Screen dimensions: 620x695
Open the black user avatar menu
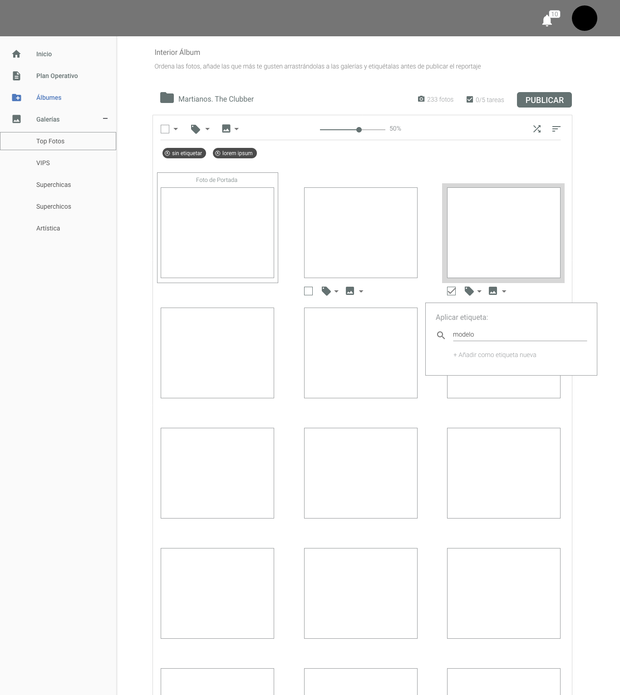click(x=584, y=18)
